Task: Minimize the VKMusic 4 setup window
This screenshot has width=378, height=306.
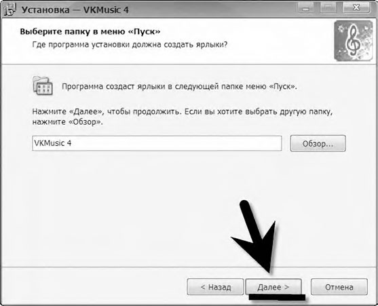Action: point(305,8)
